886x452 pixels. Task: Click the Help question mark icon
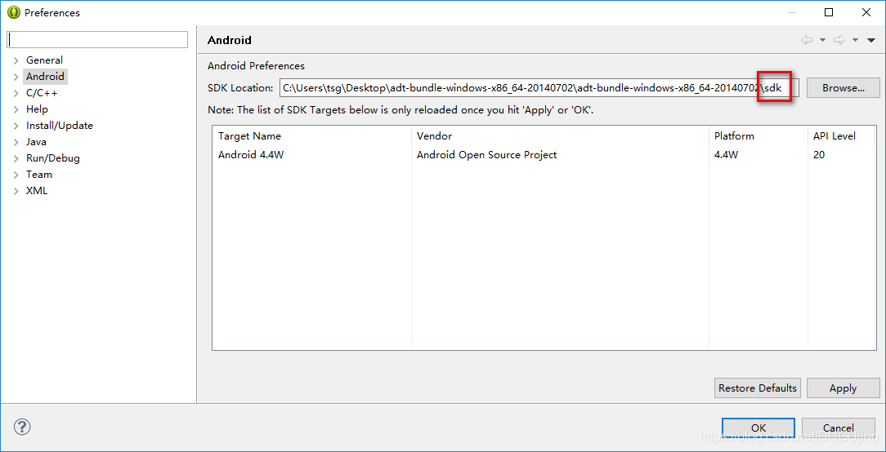[x=22, y=427]
